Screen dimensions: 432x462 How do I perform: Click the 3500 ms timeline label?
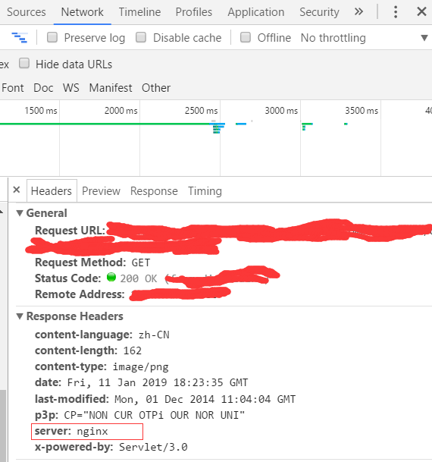click(x=362, y=111)
